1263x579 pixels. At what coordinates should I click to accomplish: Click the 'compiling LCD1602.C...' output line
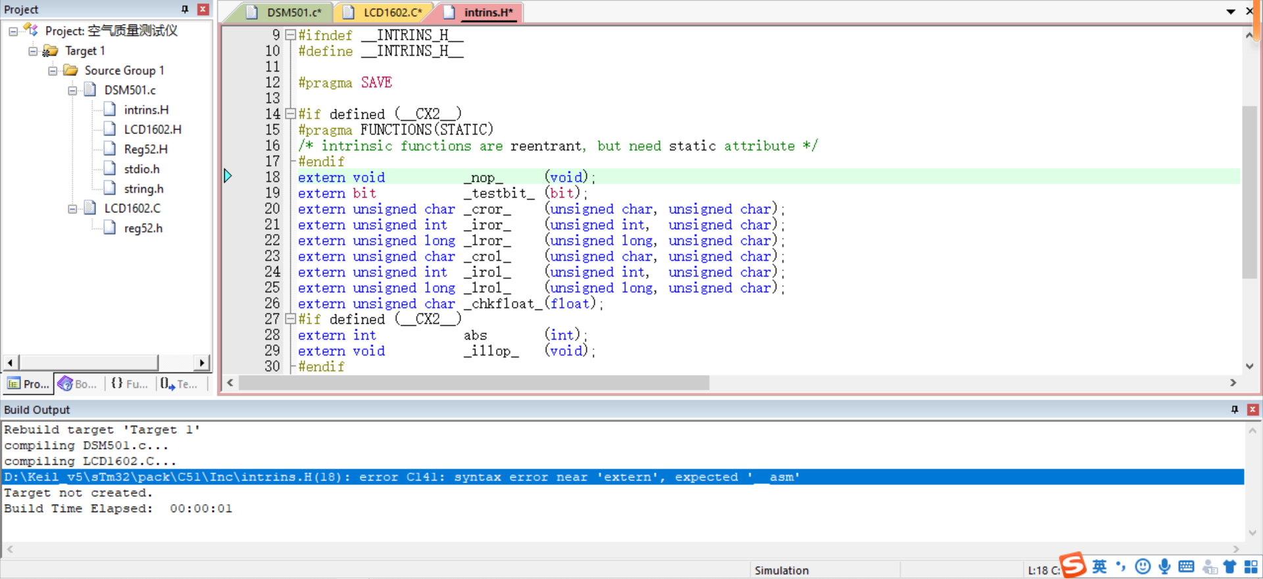(x=90, y=461)
